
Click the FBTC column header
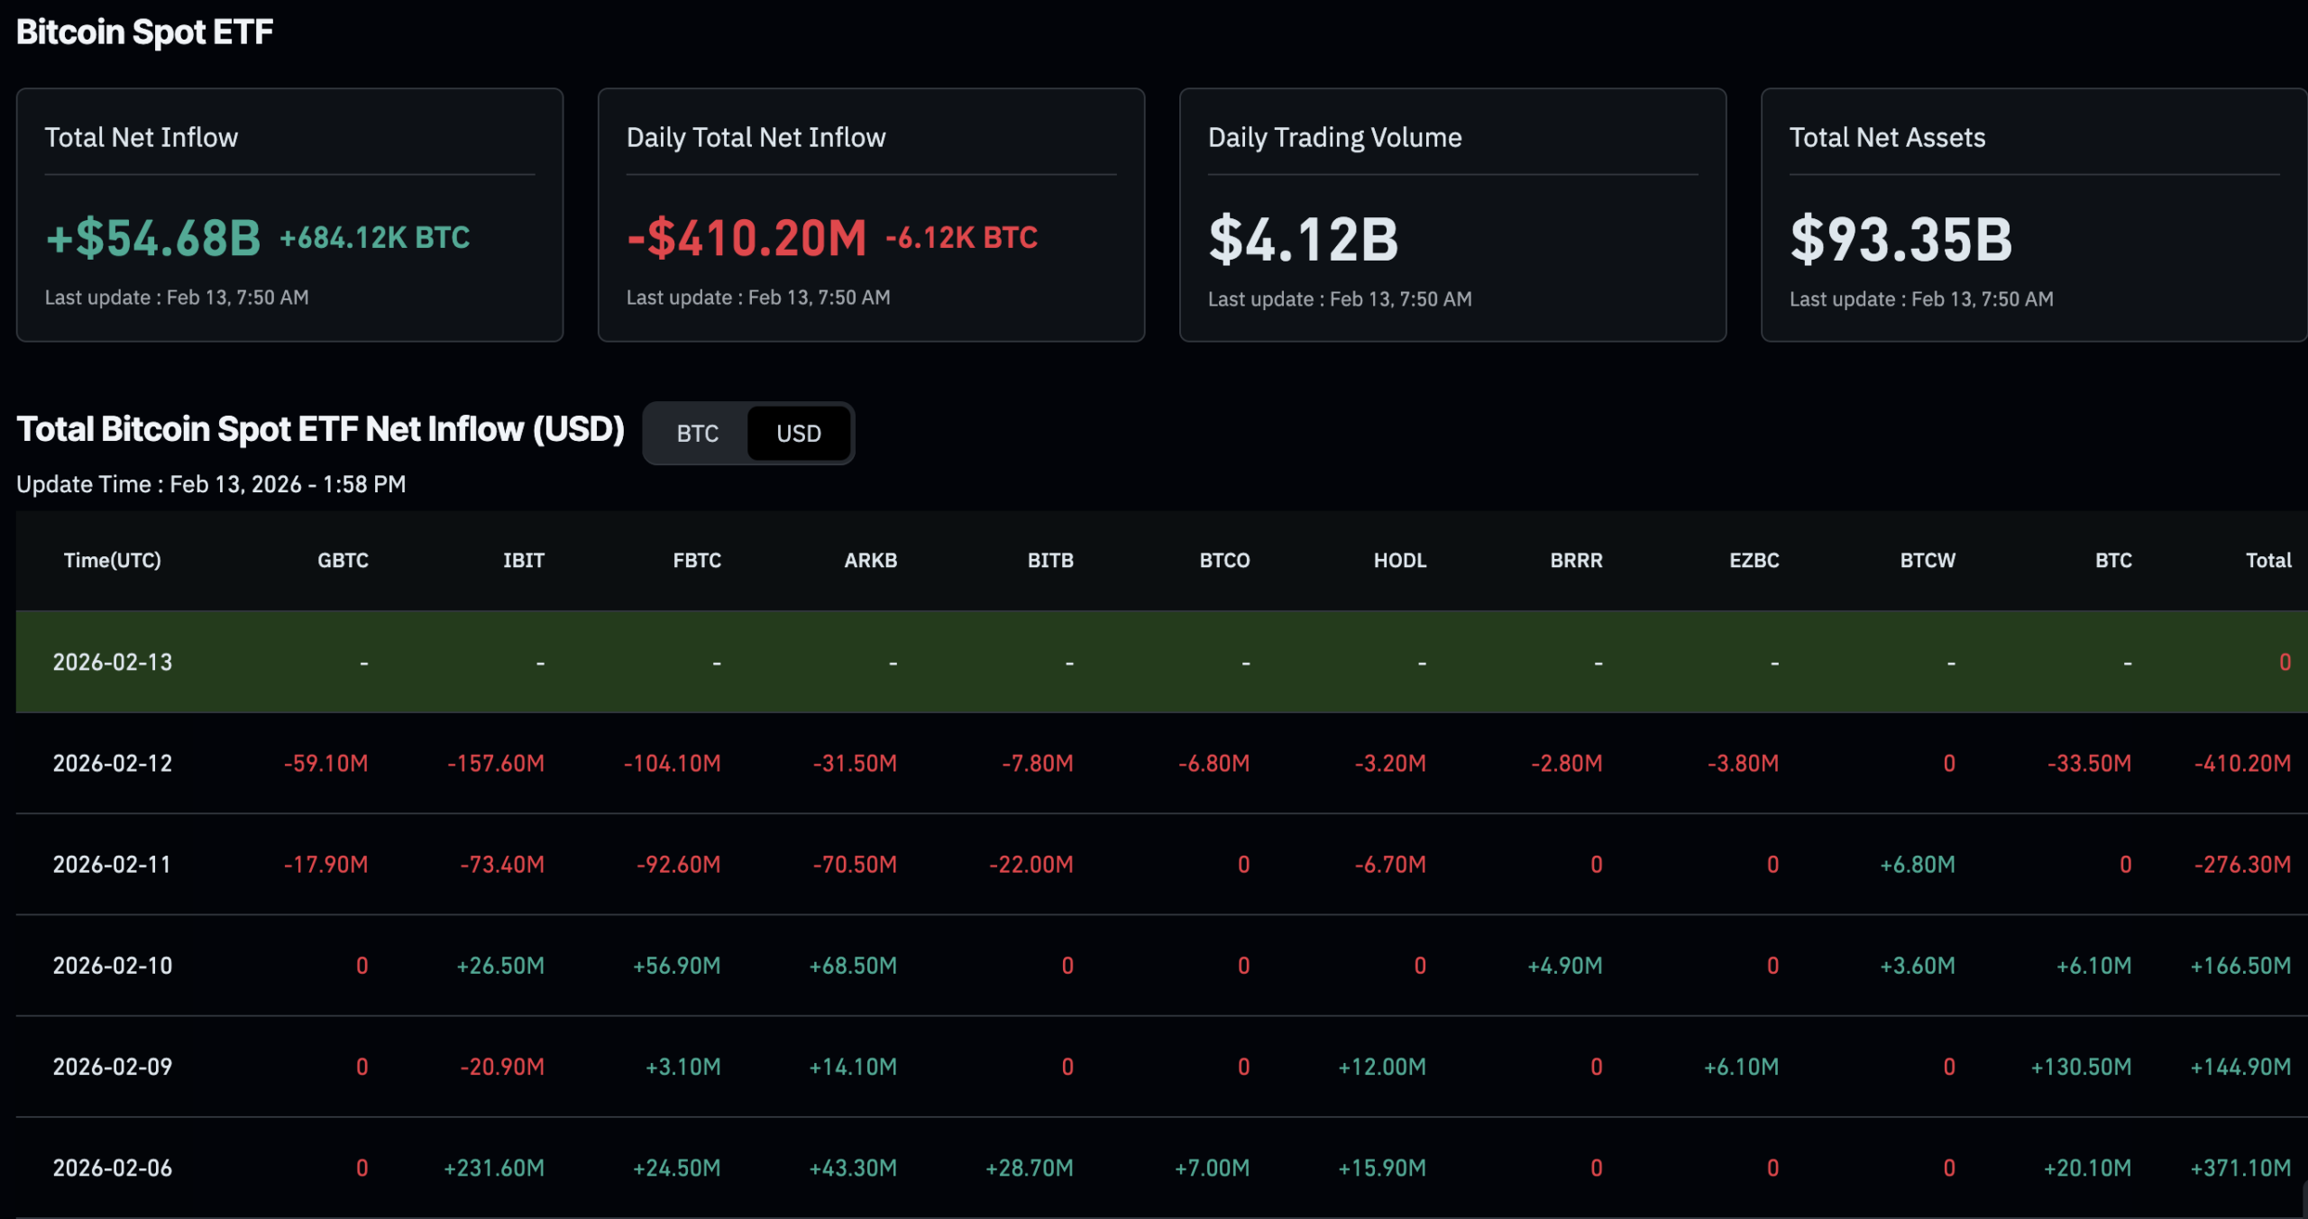pos(697,560)
